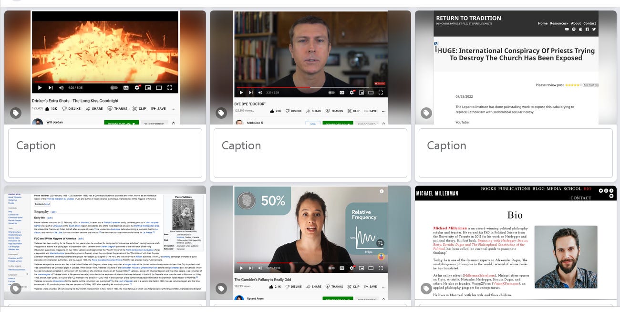The width and height of the screenshot is (620, 312).
Task: Click info card icon on Gambler's Fallacy video
Action: click(382, 191)
